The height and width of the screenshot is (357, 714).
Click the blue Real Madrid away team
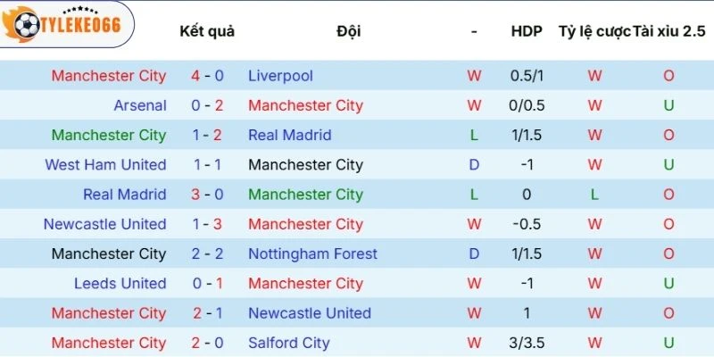pos(290,135)
